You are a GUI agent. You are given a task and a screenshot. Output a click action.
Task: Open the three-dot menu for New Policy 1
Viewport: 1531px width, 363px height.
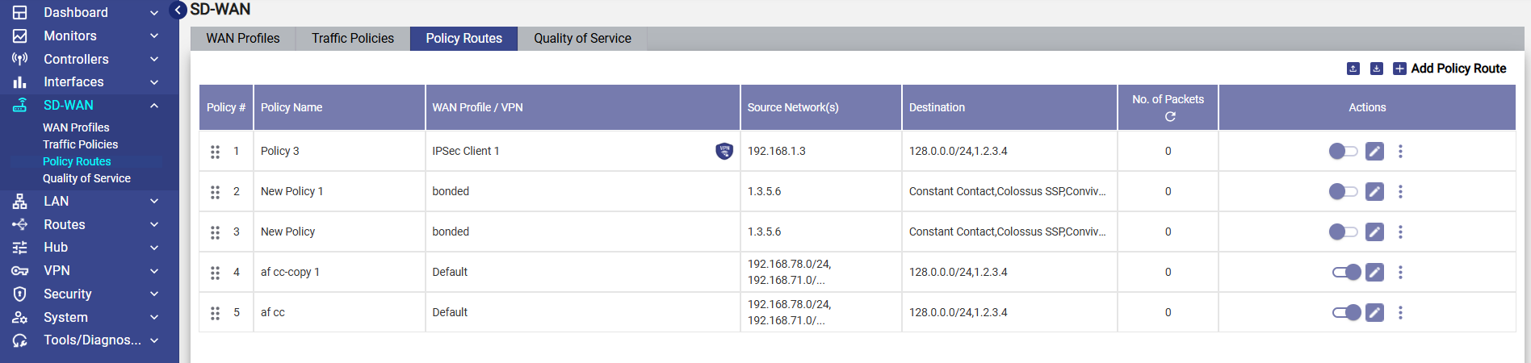[x=1400, y=191]
